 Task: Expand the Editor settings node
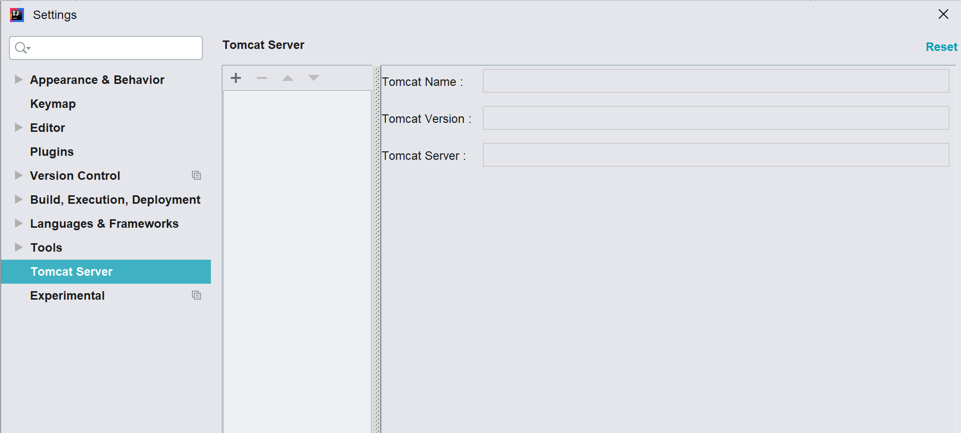(x=18, y=127)
